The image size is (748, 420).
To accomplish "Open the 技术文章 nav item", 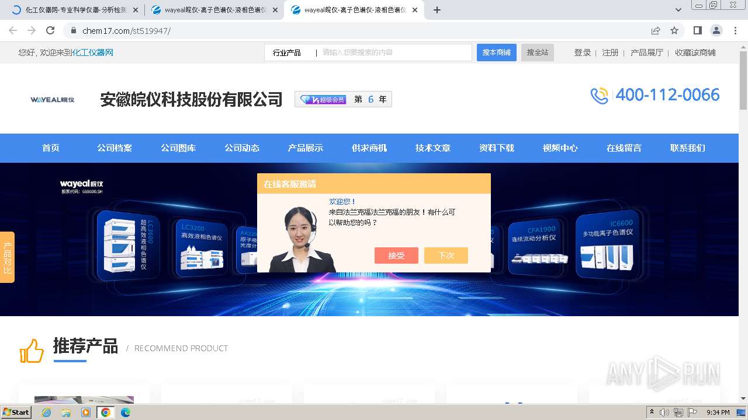I will [433, 148].
